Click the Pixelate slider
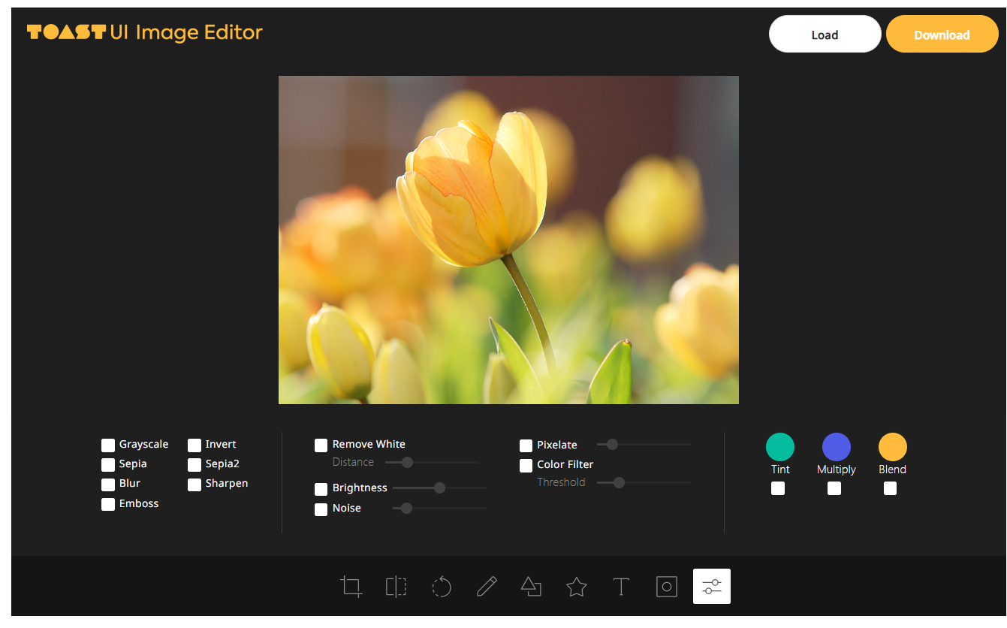This screenshot has width=1007, height=628. 644,444
